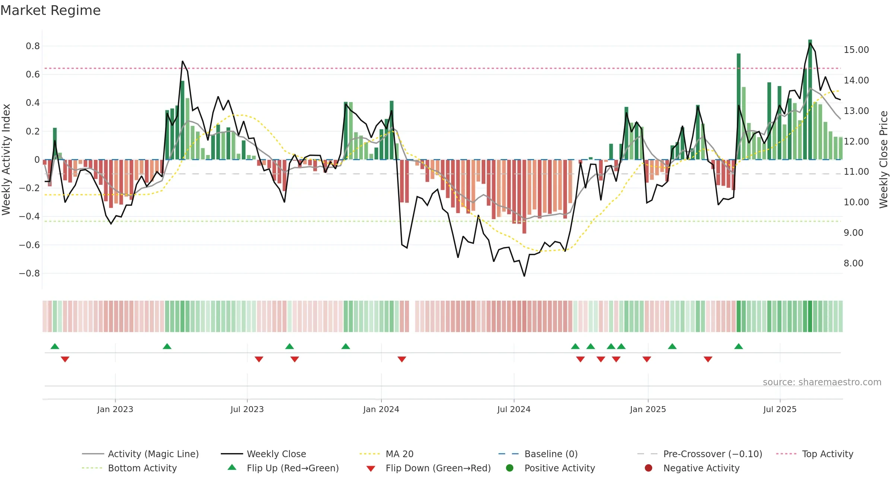Click the Market Regime chart title
Screen dimensions: 894x503
(x=50, y=10)
